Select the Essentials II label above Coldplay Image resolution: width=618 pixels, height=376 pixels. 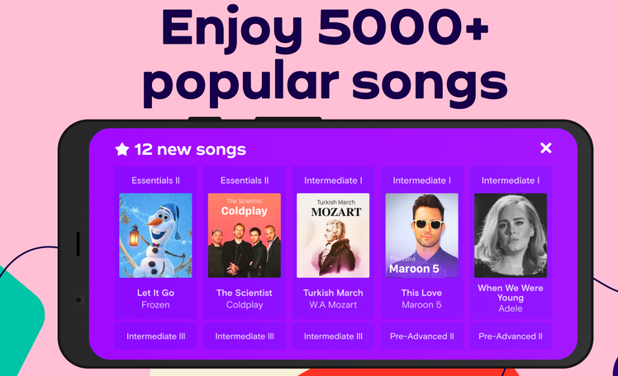(x=244, y=180)
